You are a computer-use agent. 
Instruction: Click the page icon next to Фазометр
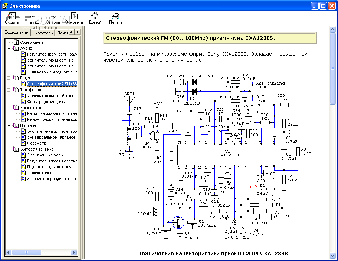[x=23, y=143]
